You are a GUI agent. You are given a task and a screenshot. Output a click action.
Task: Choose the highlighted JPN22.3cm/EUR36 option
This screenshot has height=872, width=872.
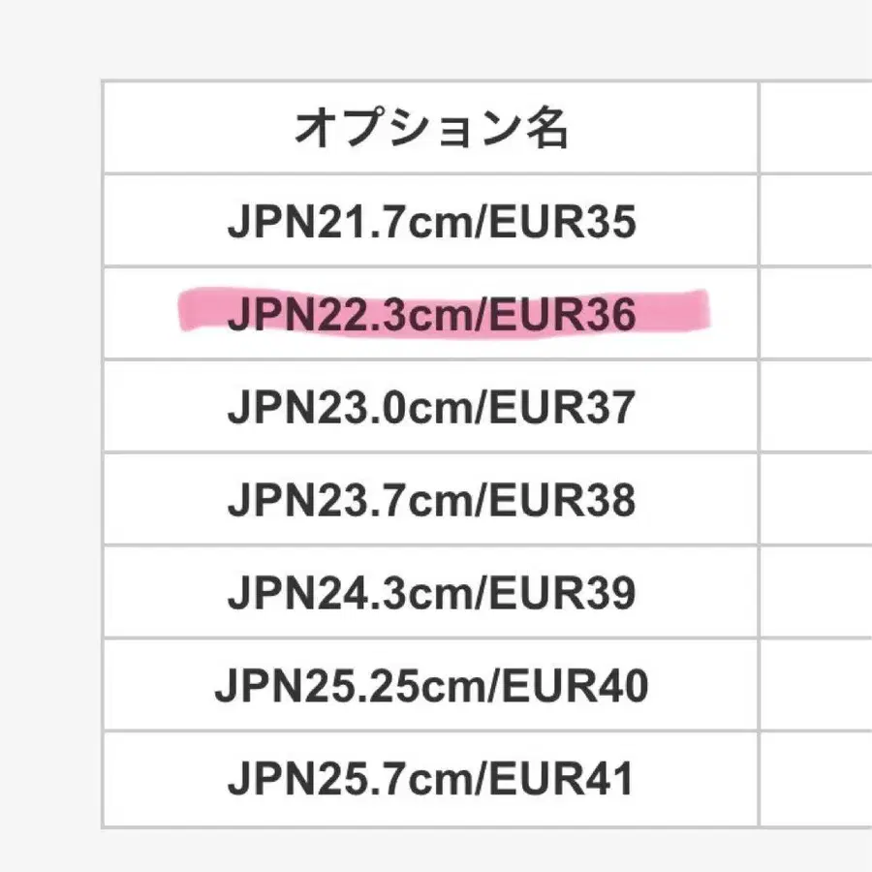(431, 314)
